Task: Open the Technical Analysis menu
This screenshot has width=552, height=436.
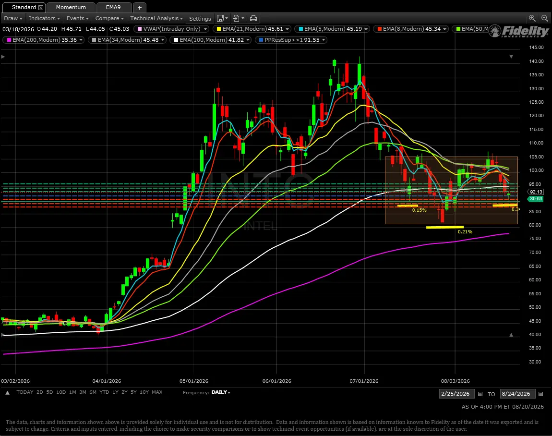Action: click(156, 18)
